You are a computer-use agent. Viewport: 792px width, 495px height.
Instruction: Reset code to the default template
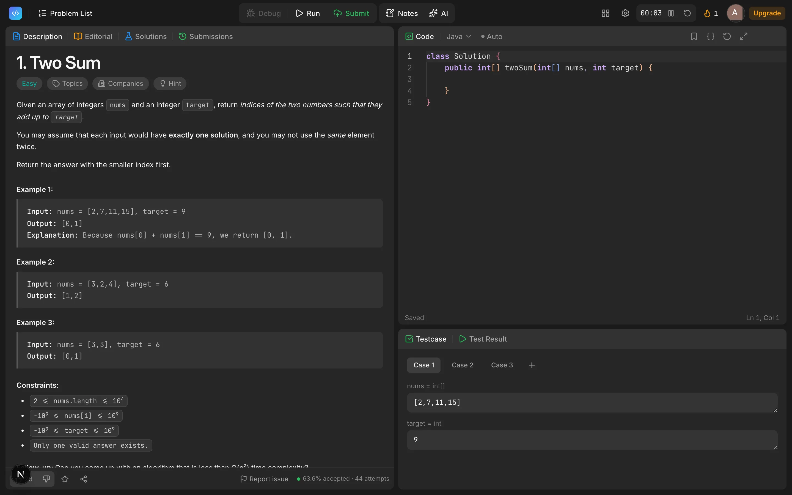tap(727, 36)
